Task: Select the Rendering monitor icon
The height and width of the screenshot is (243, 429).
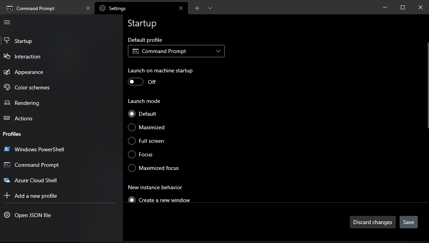Action: (x=7, y=103)
